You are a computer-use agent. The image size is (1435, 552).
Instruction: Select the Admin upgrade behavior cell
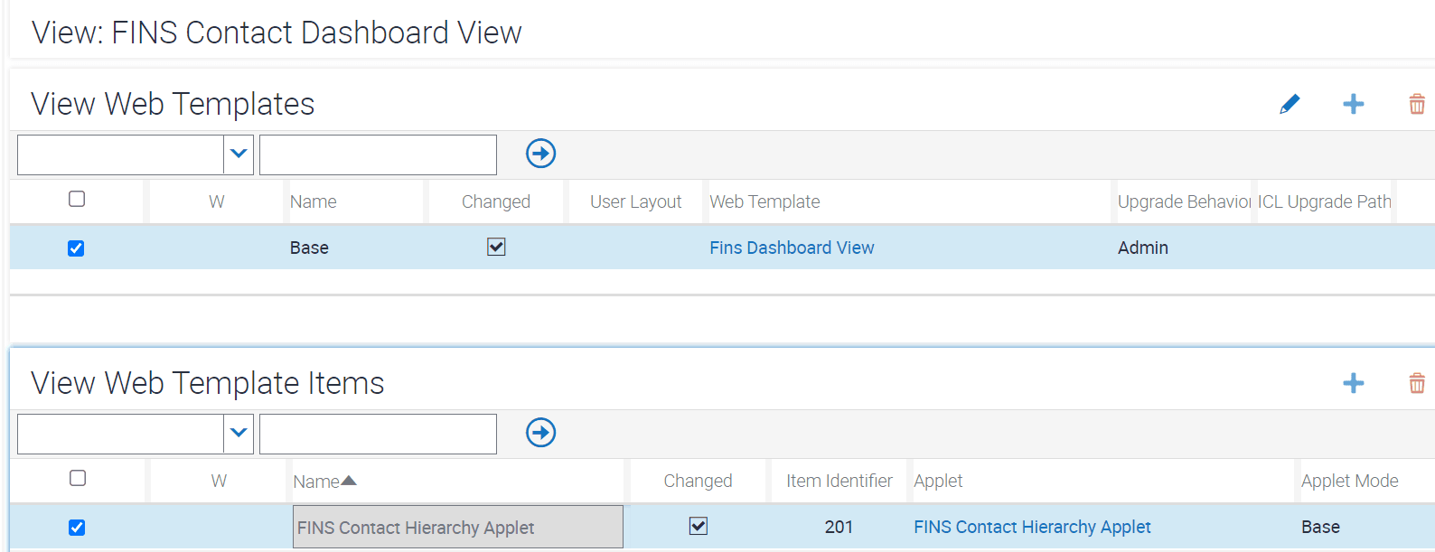[1143, 248]
